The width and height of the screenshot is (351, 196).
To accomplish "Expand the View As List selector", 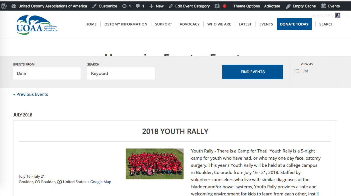I will 302,71.
